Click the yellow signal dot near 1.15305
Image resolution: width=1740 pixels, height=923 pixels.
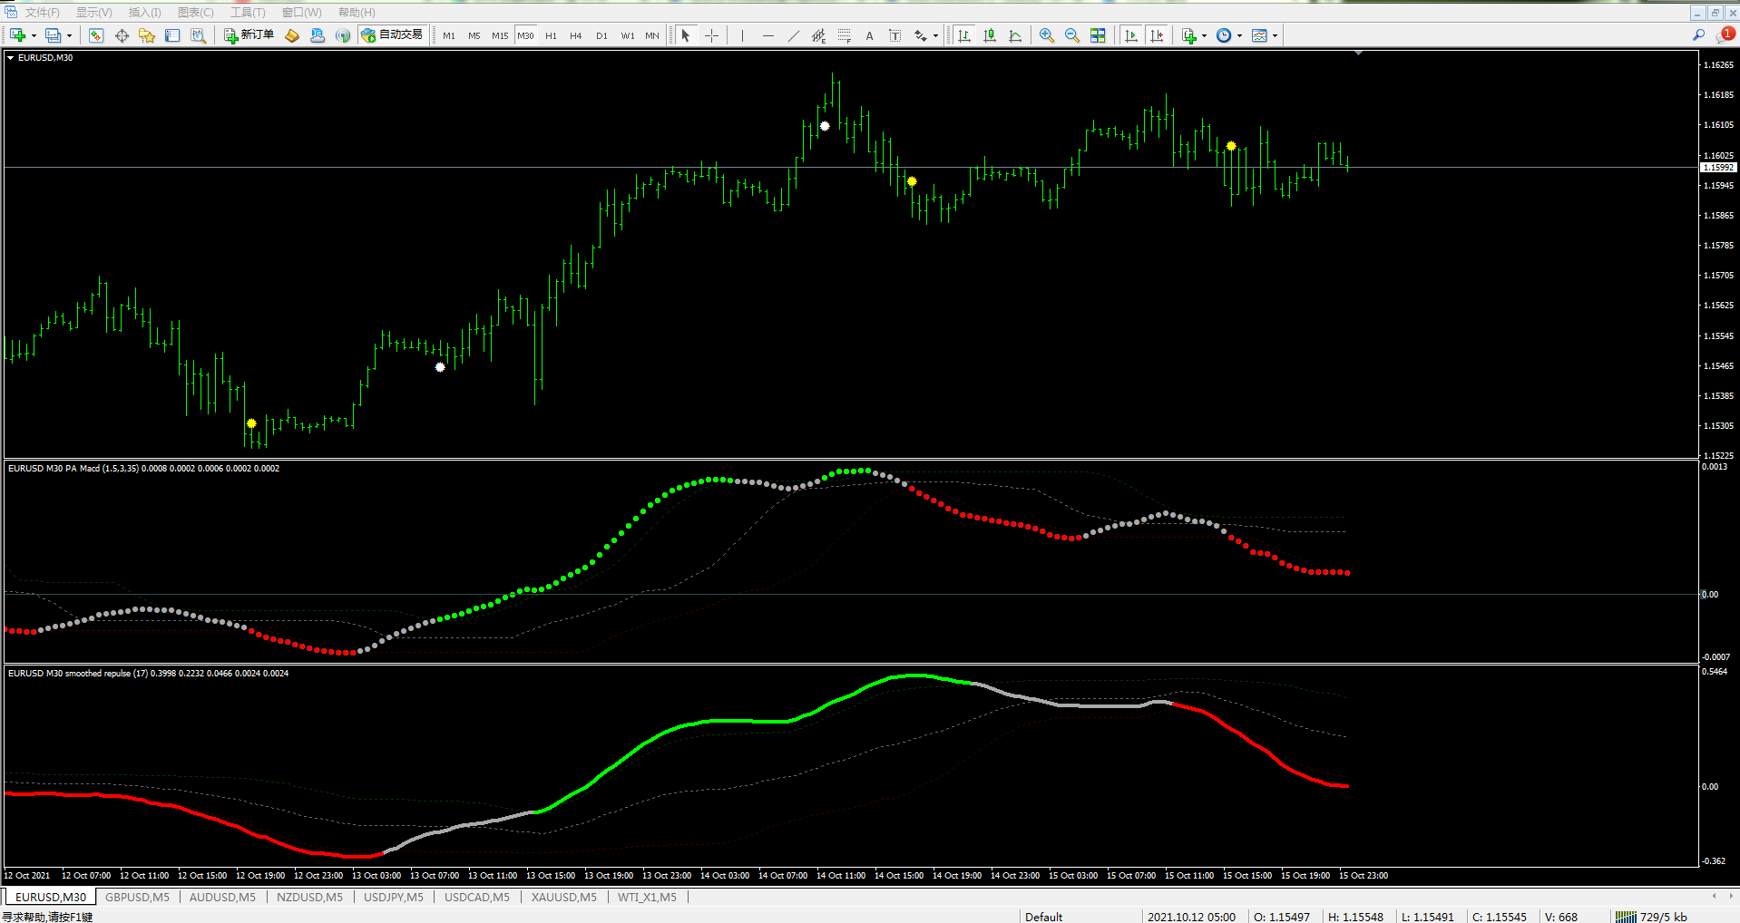[x=251, y=423]
